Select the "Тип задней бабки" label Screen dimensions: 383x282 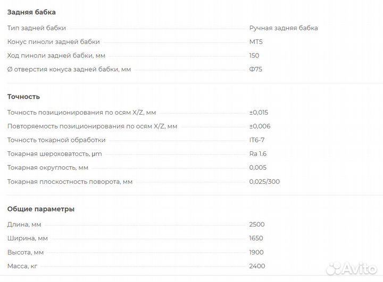click(37, 28)
